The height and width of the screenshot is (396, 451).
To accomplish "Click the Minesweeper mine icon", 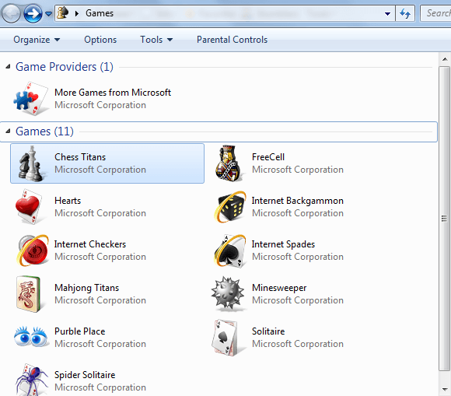I will click(228, 294).
